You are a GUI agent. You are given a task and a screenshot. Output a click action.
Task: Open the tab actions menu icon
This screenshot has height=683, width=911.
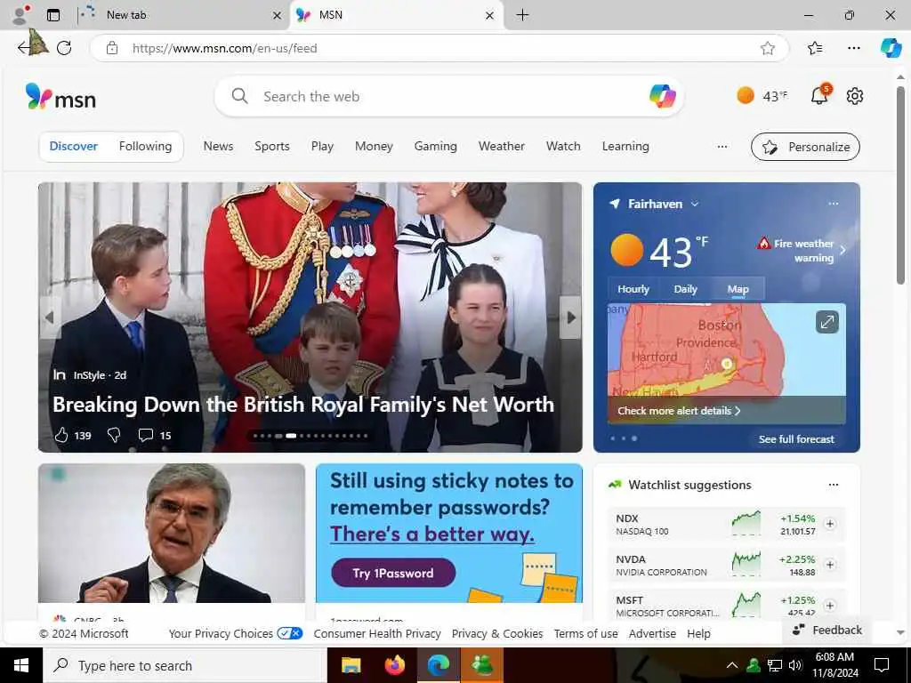pyautogui.click(x=53, y=15)
